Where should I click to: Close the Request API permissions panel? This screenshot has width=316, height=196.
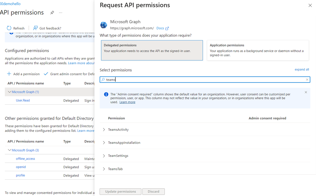pos(310,5)
